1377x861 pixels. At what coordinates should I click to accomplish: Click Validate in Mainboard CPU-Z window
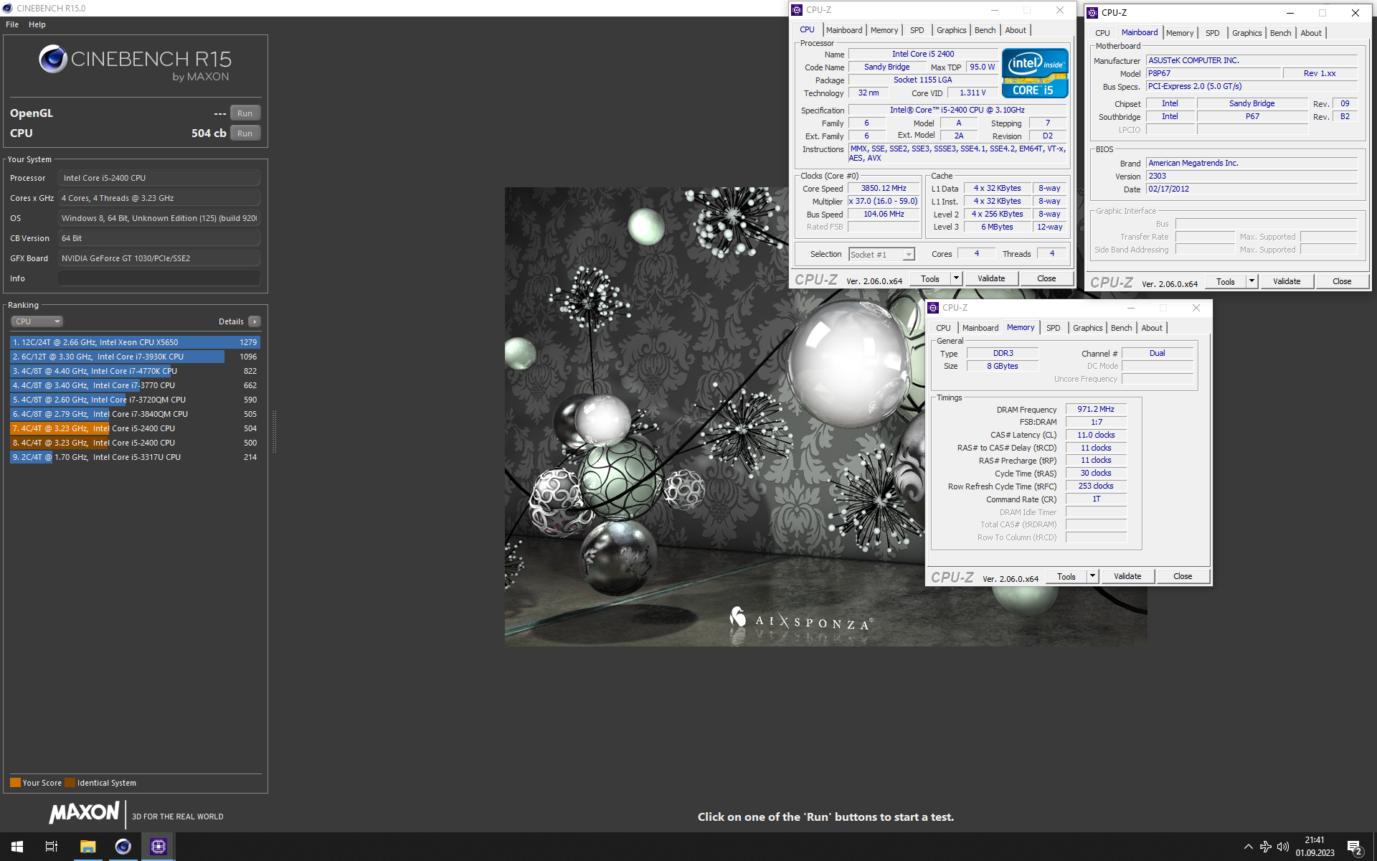[x=1287, y=281]
